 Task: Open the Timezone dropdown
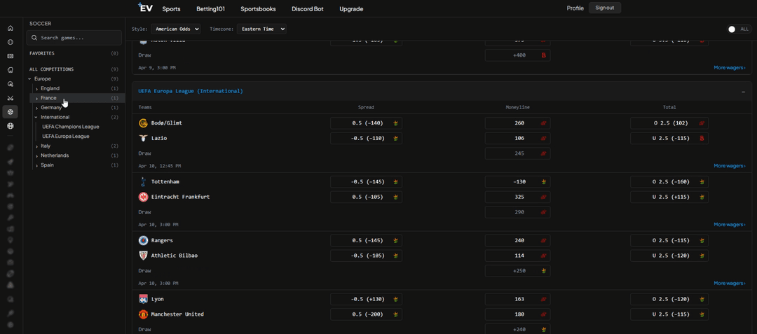261,29
